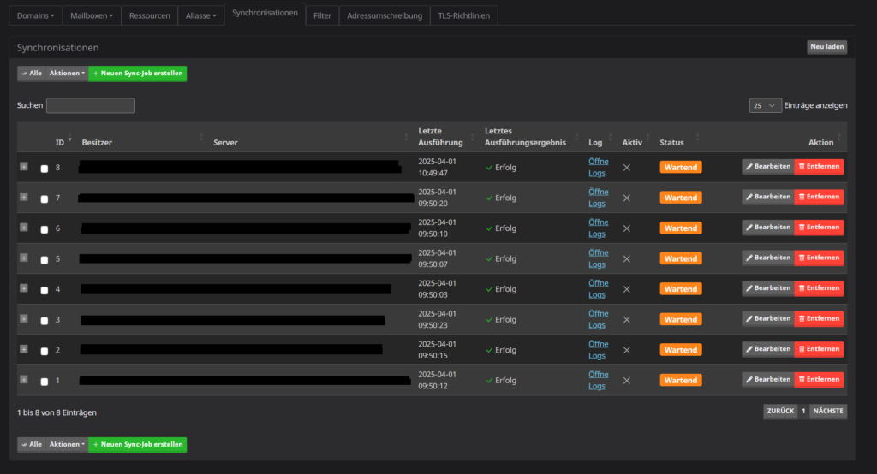Sort table by Server column
Screen dimensions: 877x474
coord(225,143)
